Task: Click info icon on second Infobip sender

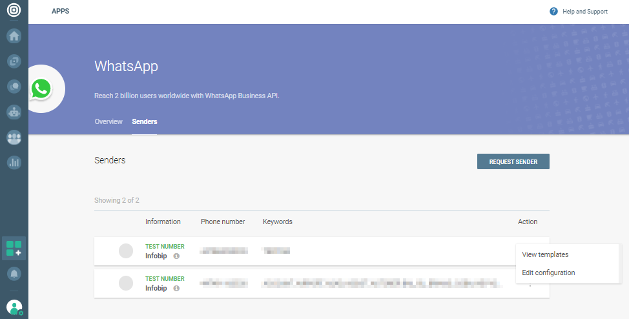Action: pyautogui.click(x=176, y=289)
